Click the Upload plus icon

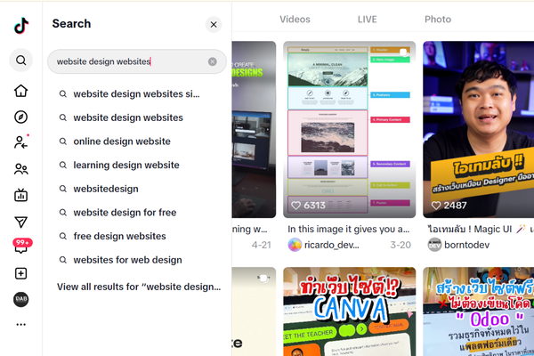[x=20, y=273]
